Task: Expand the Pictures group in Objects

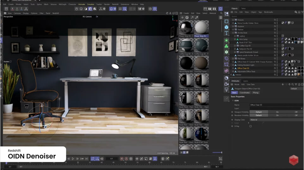Action: click(x=233, y=20)
